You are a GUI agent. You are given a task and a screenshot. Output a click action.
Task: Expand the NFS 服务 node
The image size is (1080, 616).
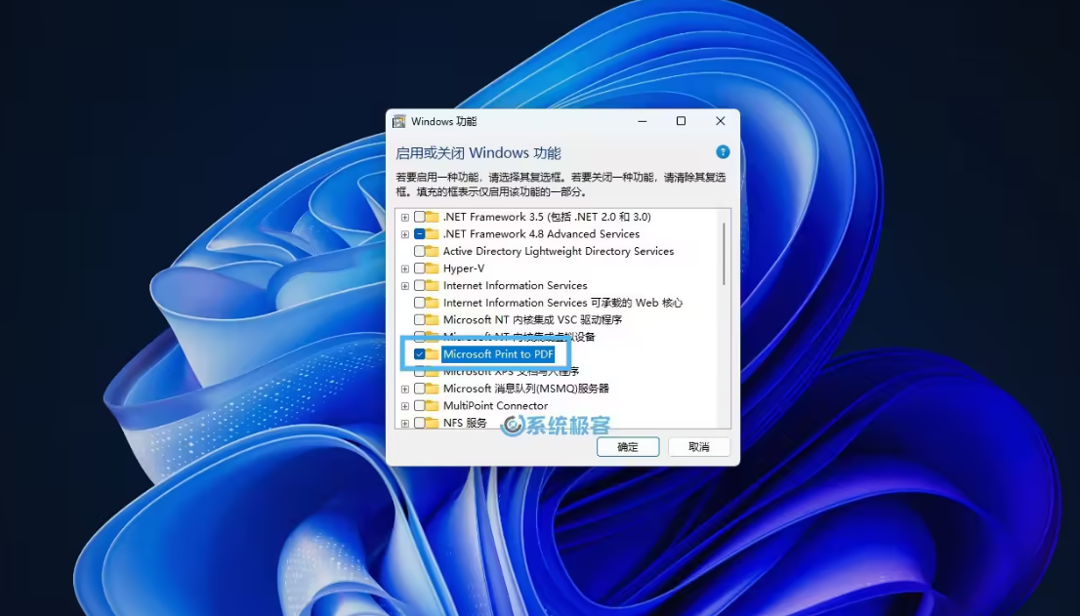pos(405,424)
